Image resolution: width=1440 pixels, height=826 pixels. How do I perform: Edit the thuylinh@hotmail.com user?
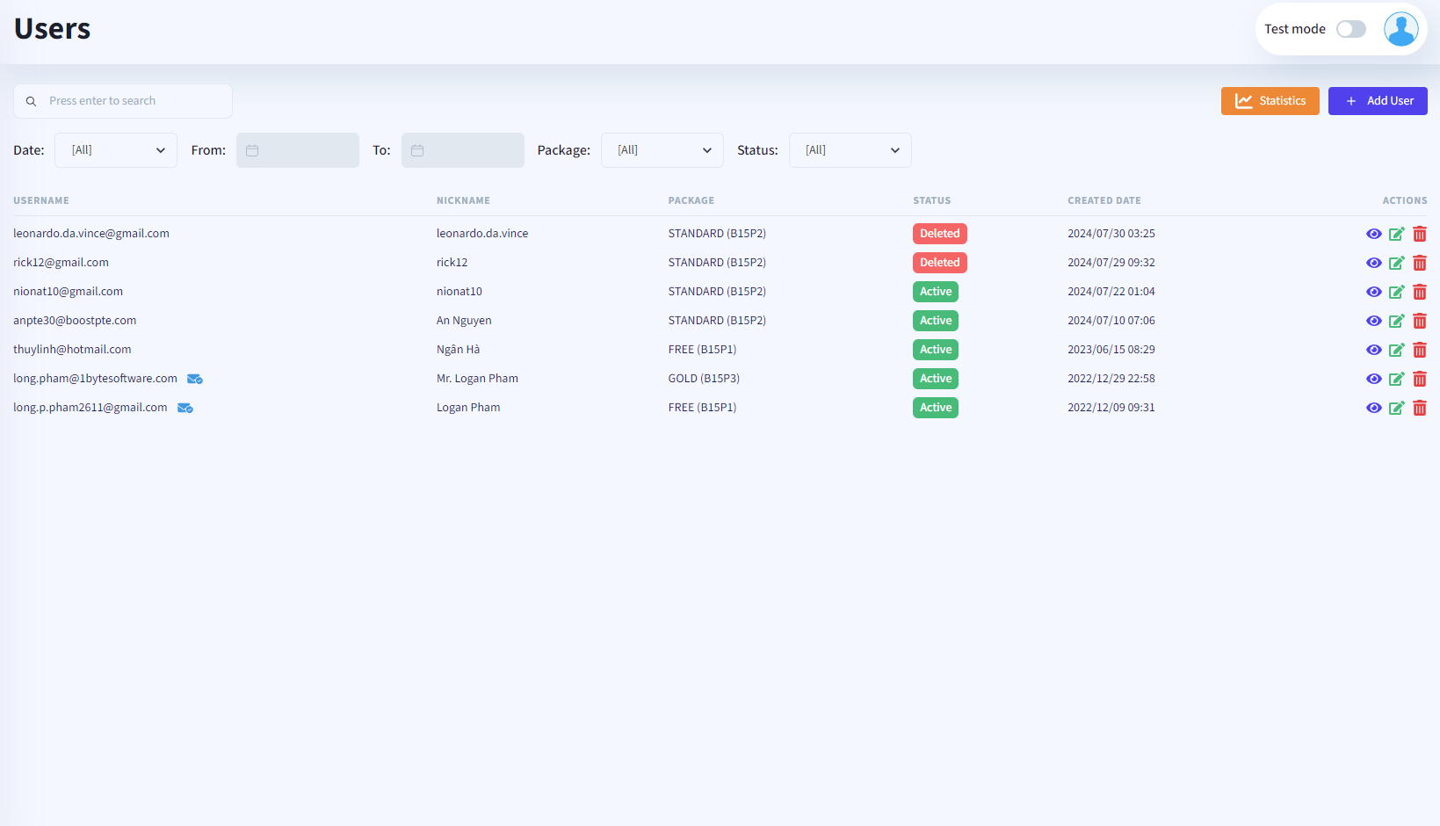(1396, 350)
